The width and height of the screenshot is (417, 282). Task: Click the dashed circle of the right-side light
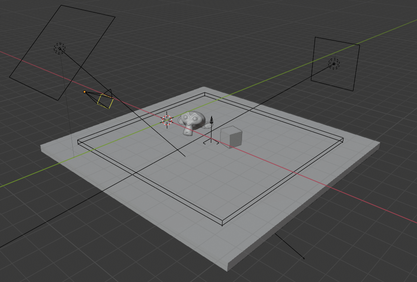(x=334, y=64)
